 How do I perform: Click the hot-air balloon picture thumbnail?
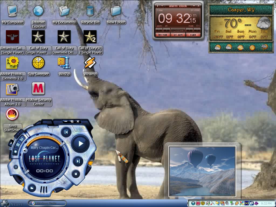[x=202, y=171]
